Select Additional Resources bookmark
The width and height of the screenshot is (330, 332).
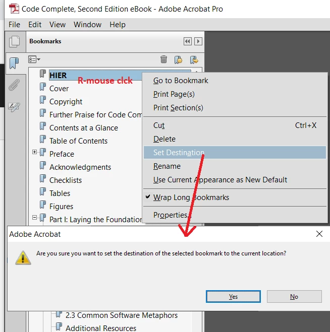pyautogui.click(x=101, y=328)
